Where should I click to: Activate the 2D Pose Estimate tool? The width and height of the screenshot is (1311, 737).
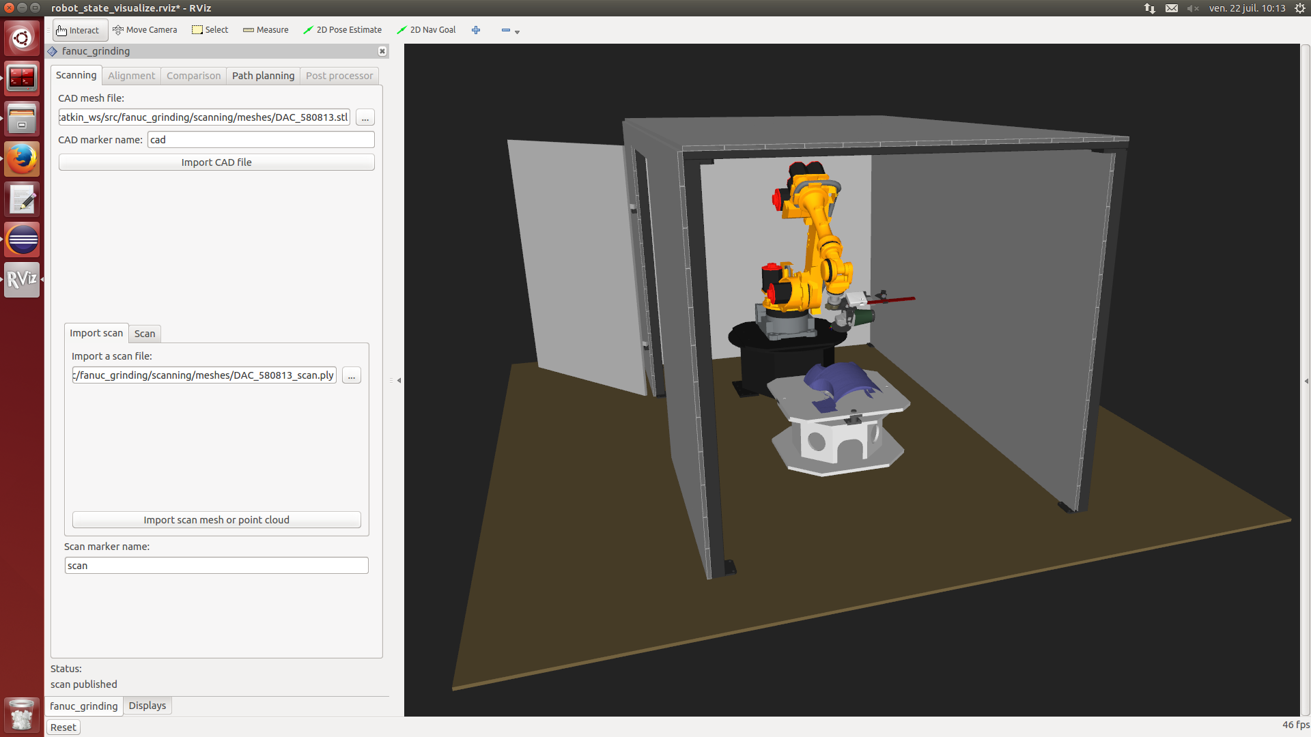click(343, 30)
